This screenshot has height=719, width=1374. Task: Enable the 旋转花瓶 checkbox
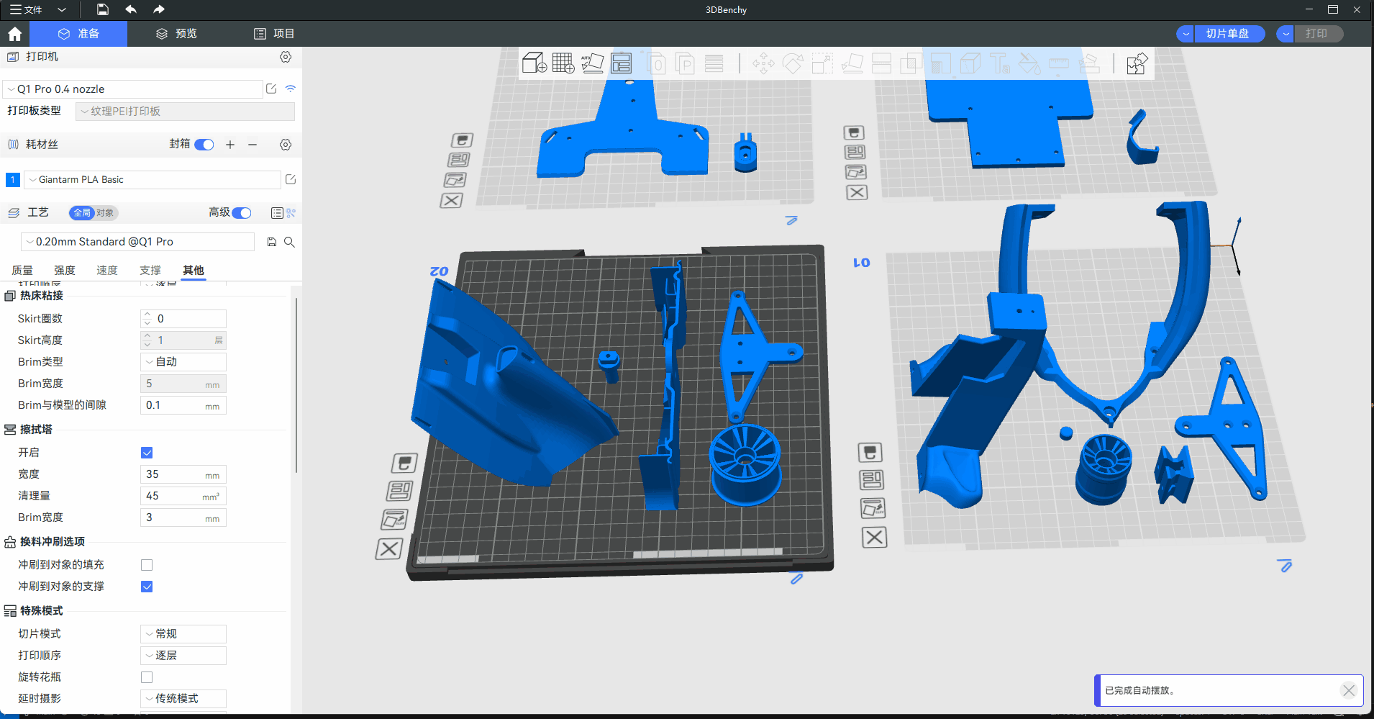[x=147, y=677]
